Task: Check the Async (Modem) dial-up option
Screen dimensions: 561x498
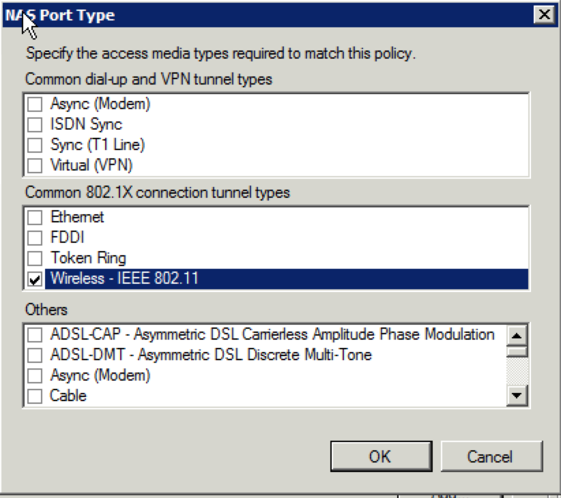Action: click(x=35, y=104)
